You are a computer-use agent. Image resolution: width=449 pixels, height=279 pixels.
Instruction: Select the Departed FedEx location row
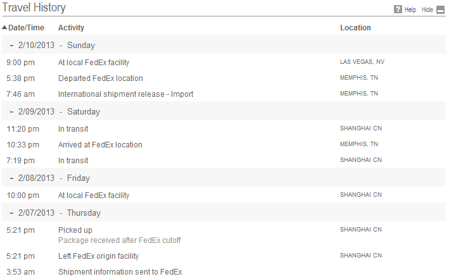pos(224,78)
